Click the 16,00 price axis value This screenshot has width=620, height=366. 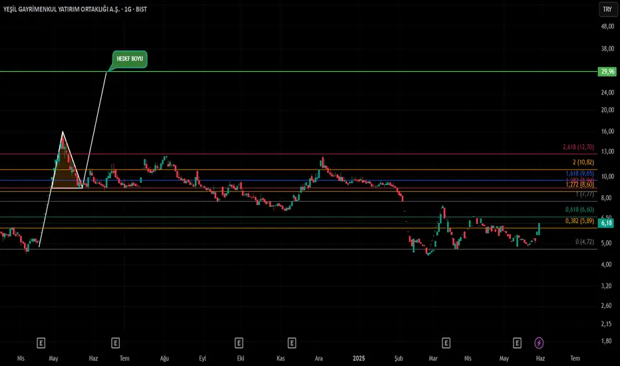point(607,131)
